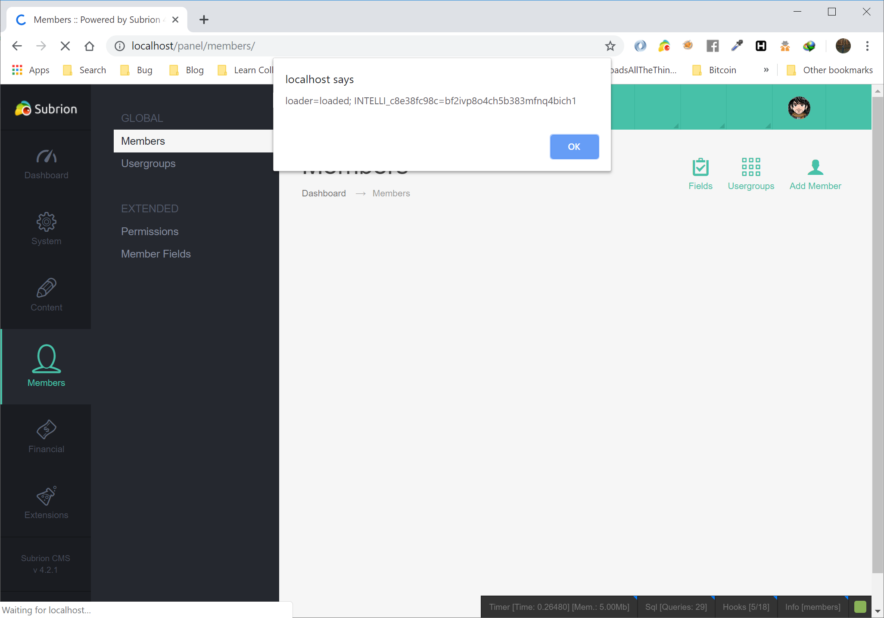Open the Financial money icon
This screenshot has height=618, width=884.
click(46, 430)
